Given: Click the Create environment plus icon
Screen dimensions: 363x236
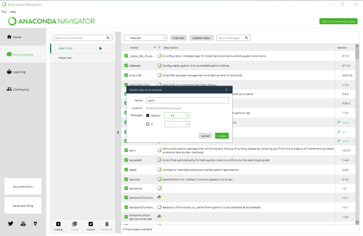Looking at the screenshot, I should pyautogui.click(x=58, y=224).
